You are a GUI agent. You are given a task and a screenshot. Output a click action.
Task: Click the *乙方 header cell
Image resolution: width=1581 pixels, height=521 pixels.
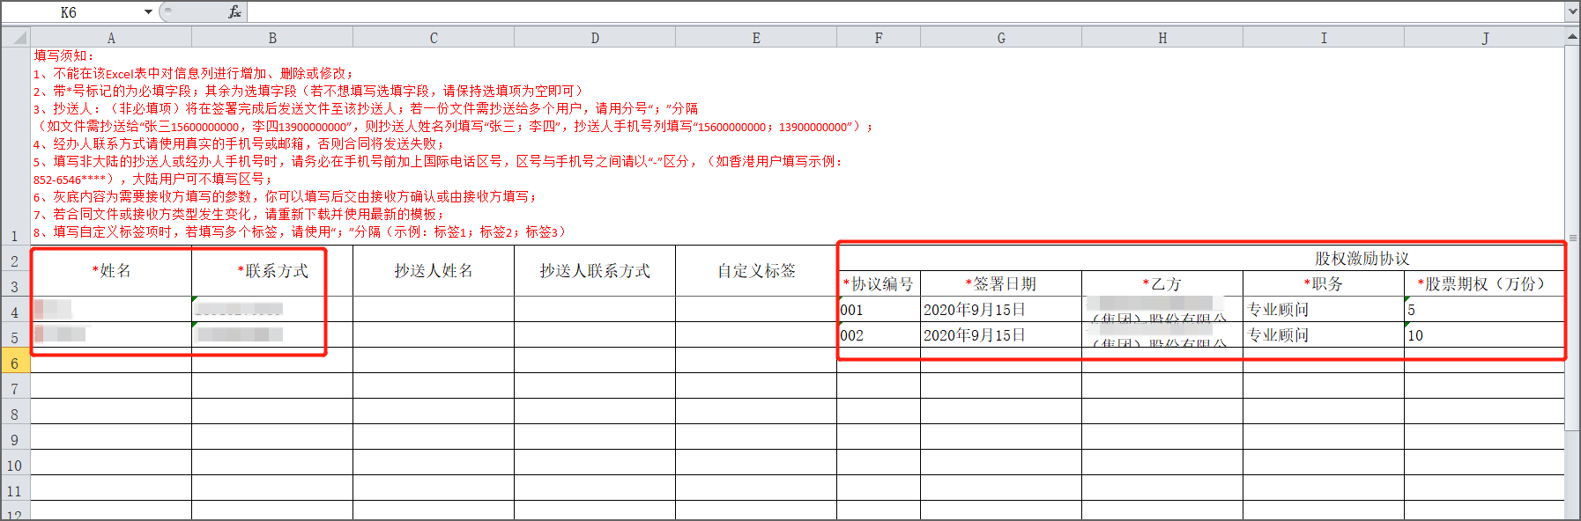point(1162,283)
